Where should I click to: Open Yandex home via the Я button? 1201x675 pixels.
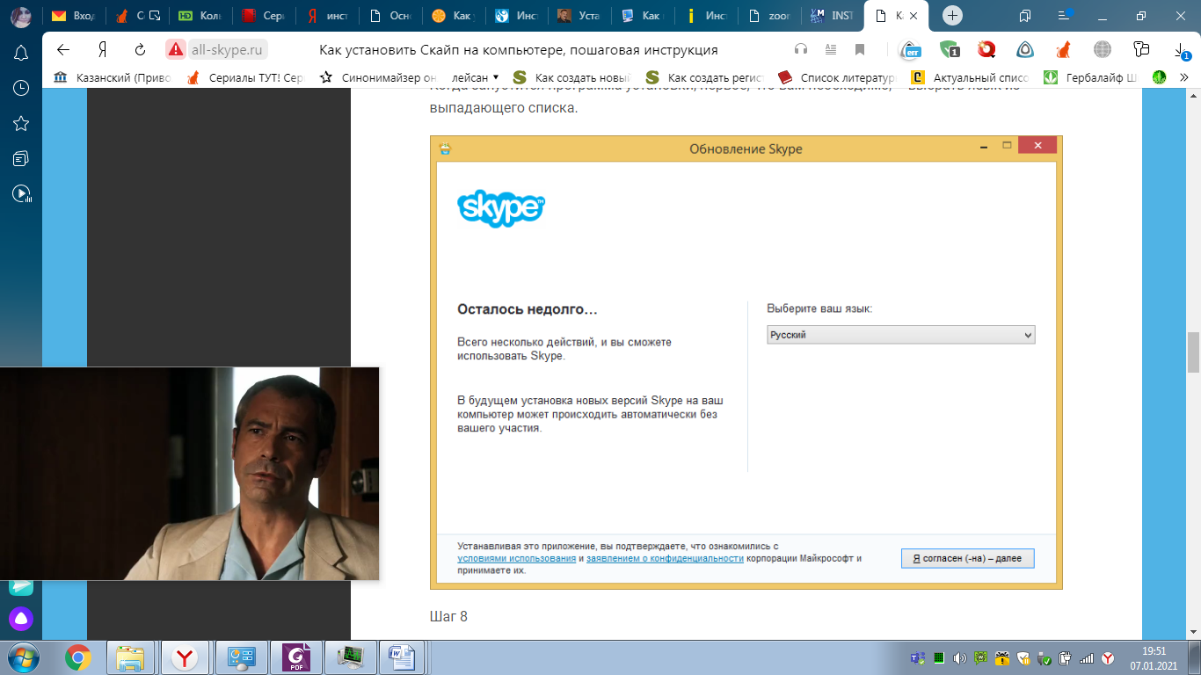[x=102, y=49]
